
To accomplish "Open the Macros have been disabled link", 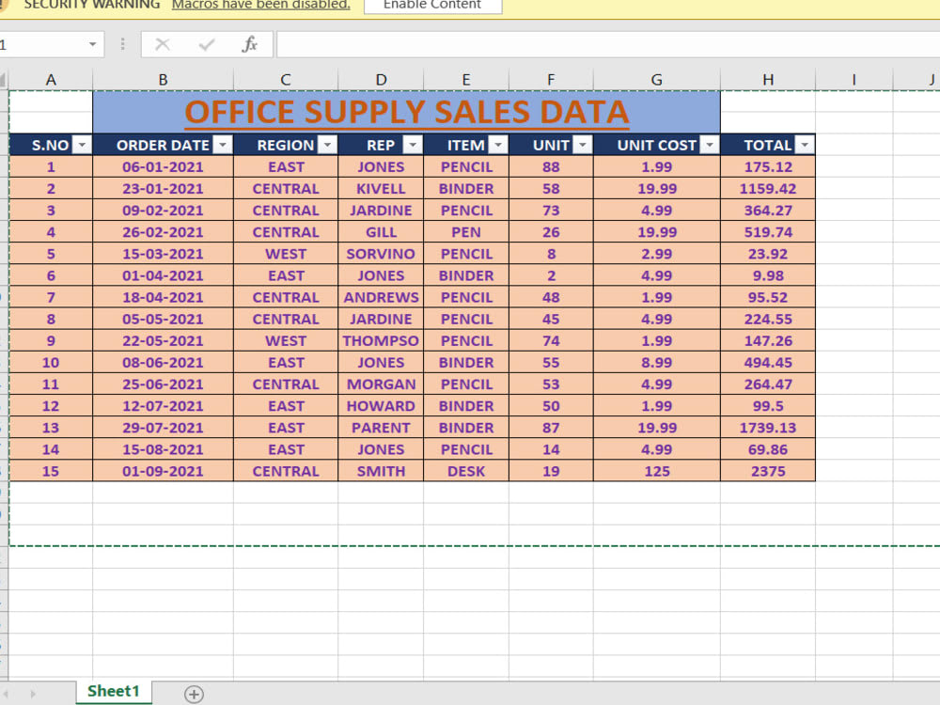I will 260,5.
